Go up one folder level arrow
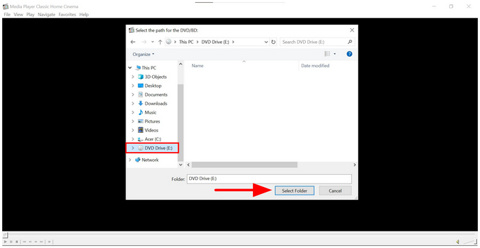This screenshot has height=248, width=480. (x=160, y=42)
